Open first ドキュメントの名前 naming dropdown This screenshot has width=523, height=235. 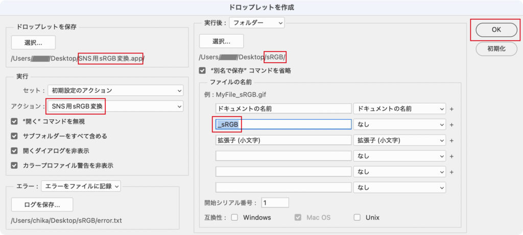[x=399, y=109]
